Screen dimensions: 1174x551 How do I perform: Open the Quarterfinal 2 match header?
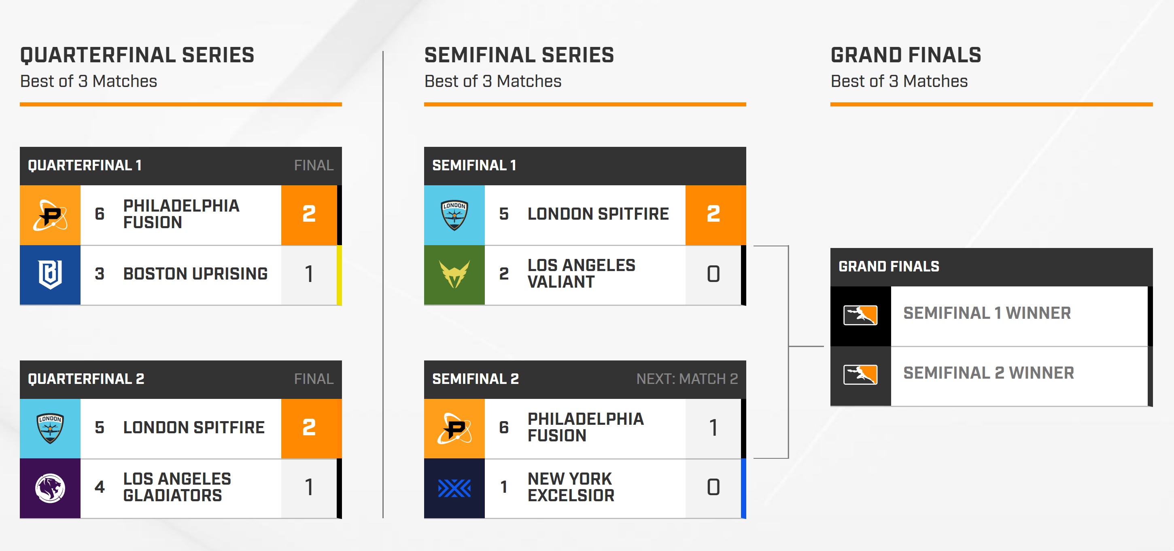point(181,379)
